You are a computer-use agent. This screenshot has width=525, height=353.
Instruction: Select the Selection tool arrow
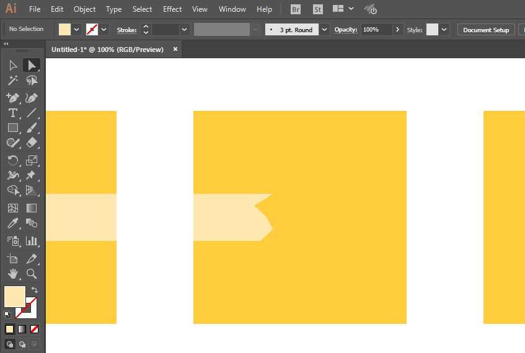click(13, 65)
